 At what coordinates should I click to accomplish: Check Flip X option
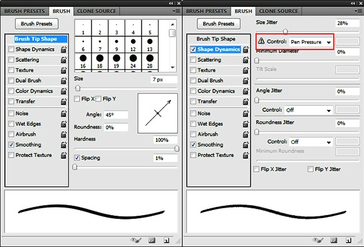pos(77,99)
